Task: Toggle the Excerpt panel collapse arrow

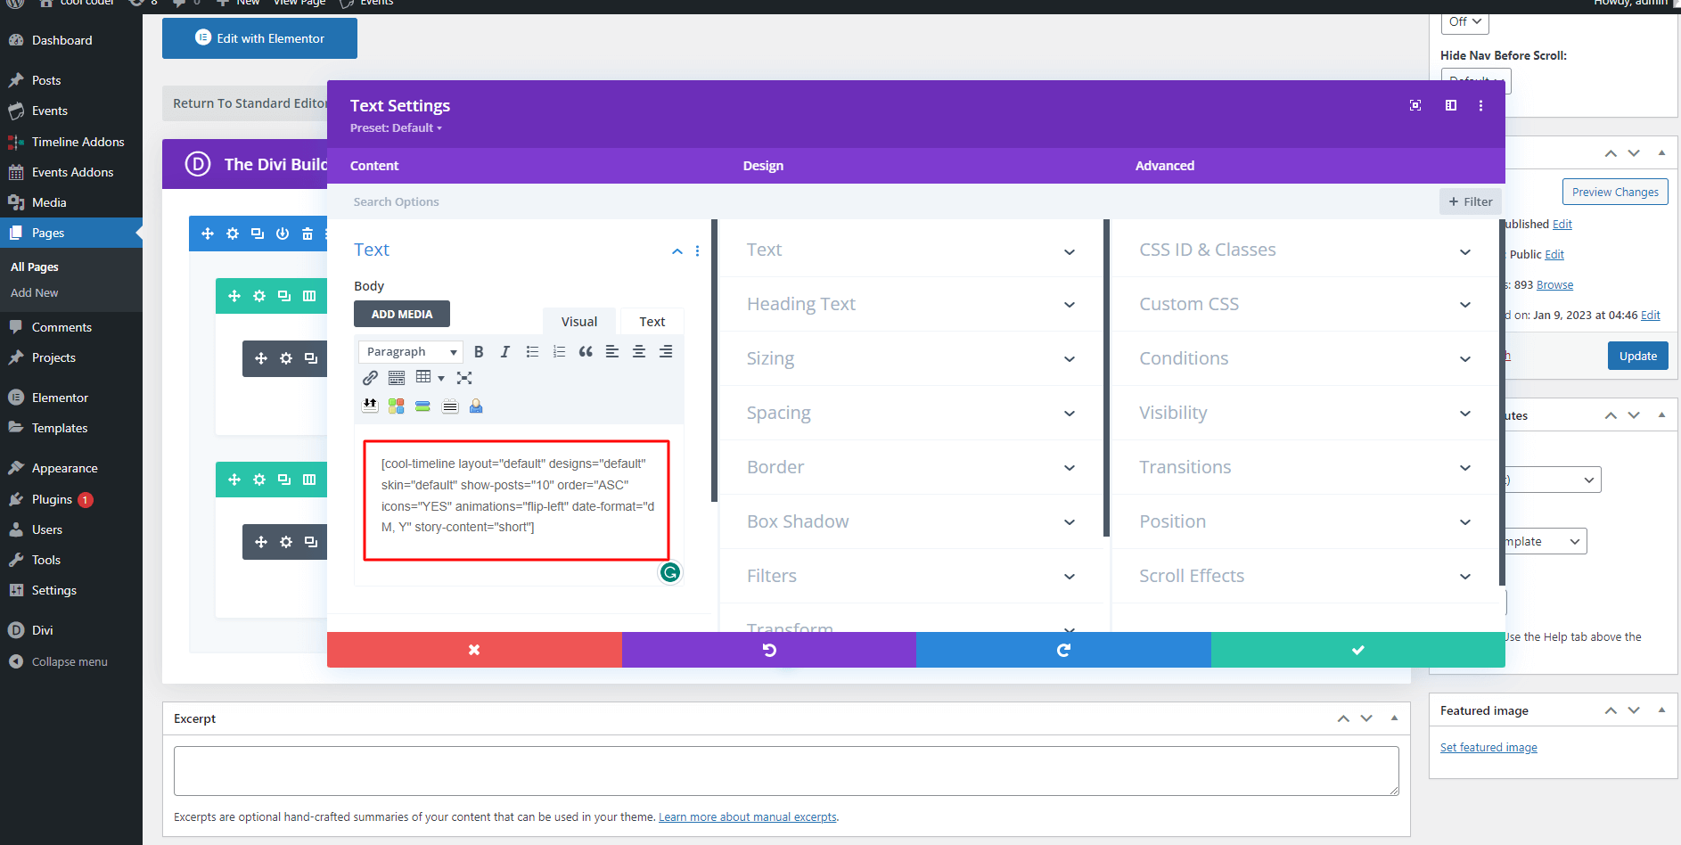Action: coord(1394,718)
